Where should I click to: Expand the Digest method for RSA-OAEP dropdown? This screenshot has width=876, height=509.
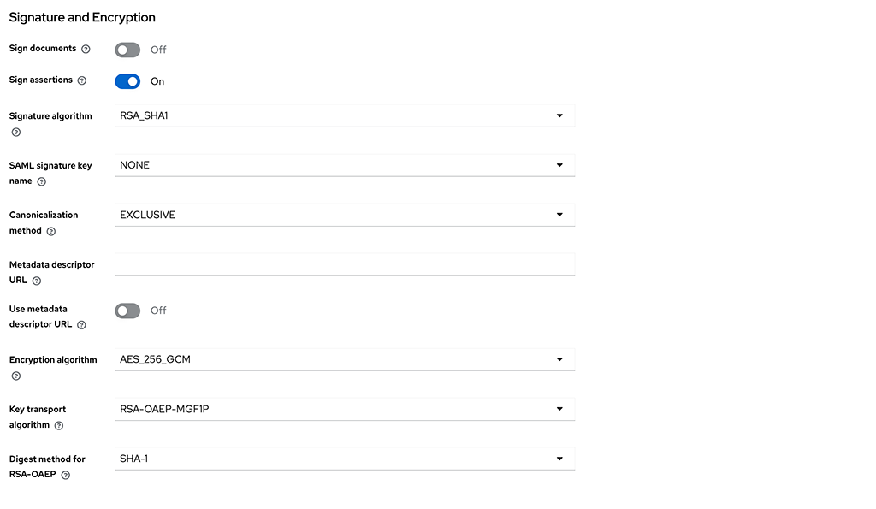pos(560,458)
